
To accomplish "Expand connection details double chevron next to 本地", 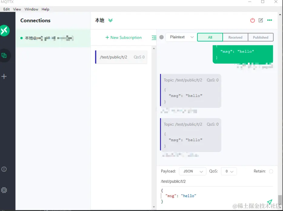I will pos(111,20).
